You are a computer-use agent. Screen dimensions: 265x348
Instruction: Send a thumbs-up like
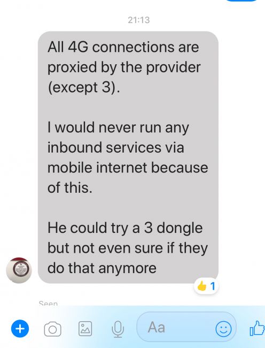257,328
